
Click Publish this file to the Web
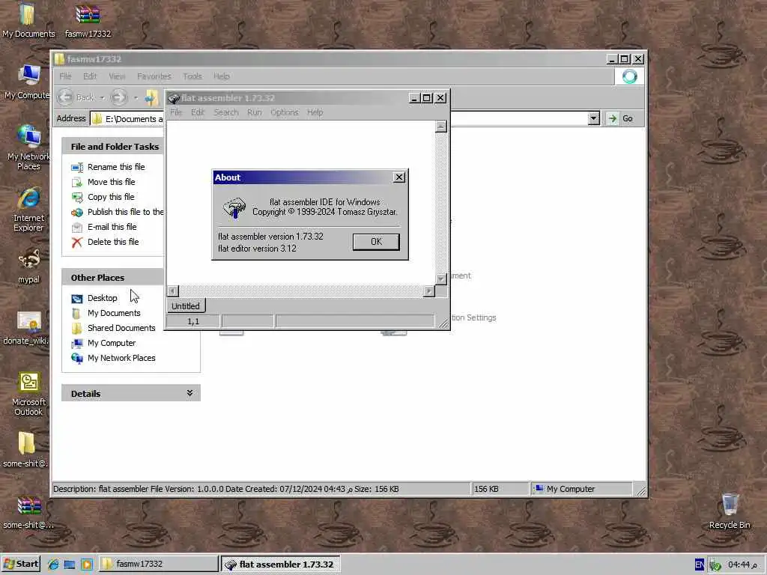125,212
